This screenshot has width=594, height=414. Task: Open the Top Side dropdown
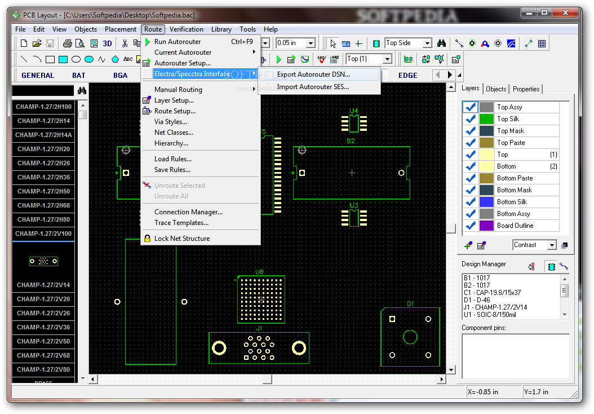(427, 43)
